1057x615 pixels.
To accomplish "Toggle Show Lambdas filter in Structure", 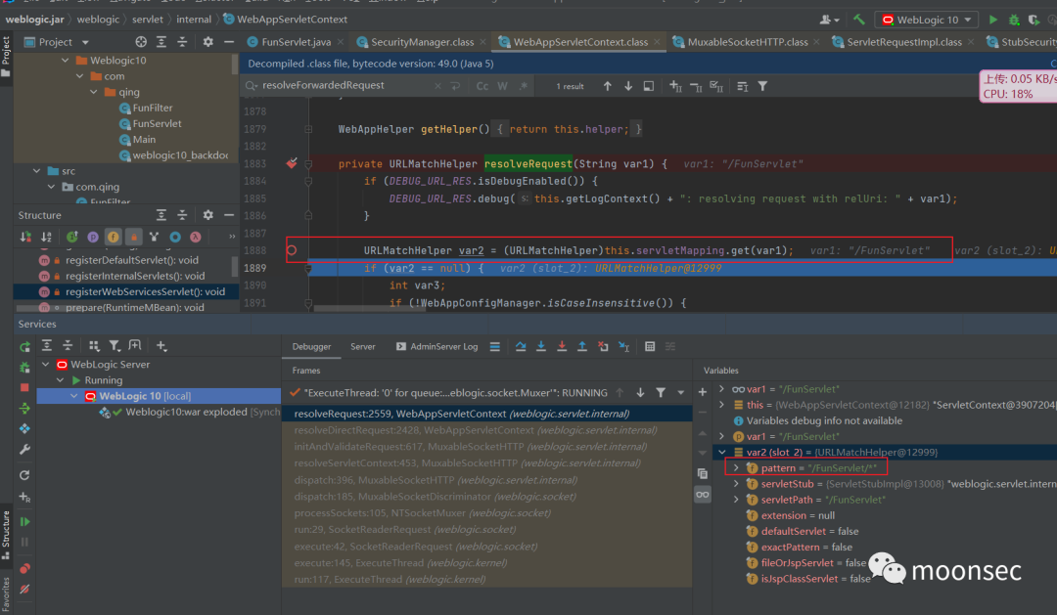I will point(196,237).
